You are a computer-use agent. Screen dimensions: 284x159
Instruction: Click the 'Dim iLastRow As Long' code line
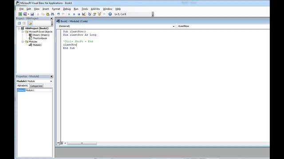[x=80, y=35]
